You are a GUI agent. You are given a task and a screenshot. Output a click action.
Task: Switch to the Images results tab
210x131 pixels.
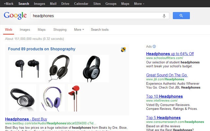coord(25,29)
